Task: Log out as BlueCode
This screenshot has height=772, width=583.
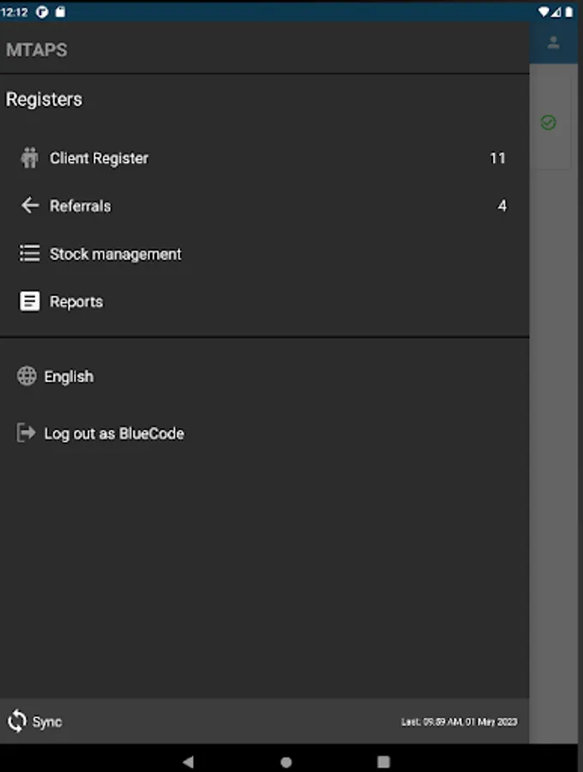Action: 114,434
